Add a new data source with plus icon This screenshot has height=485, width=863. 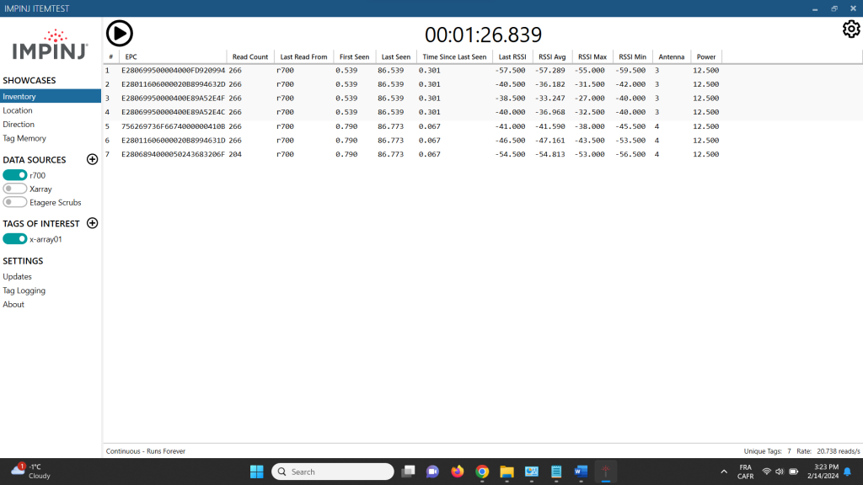(93, 160)
